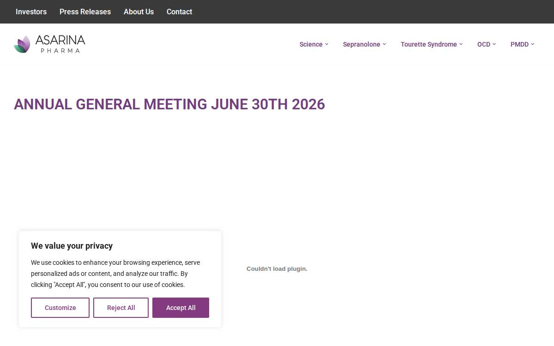Click the "We value your privacy" heading

[x=72, y=246]
